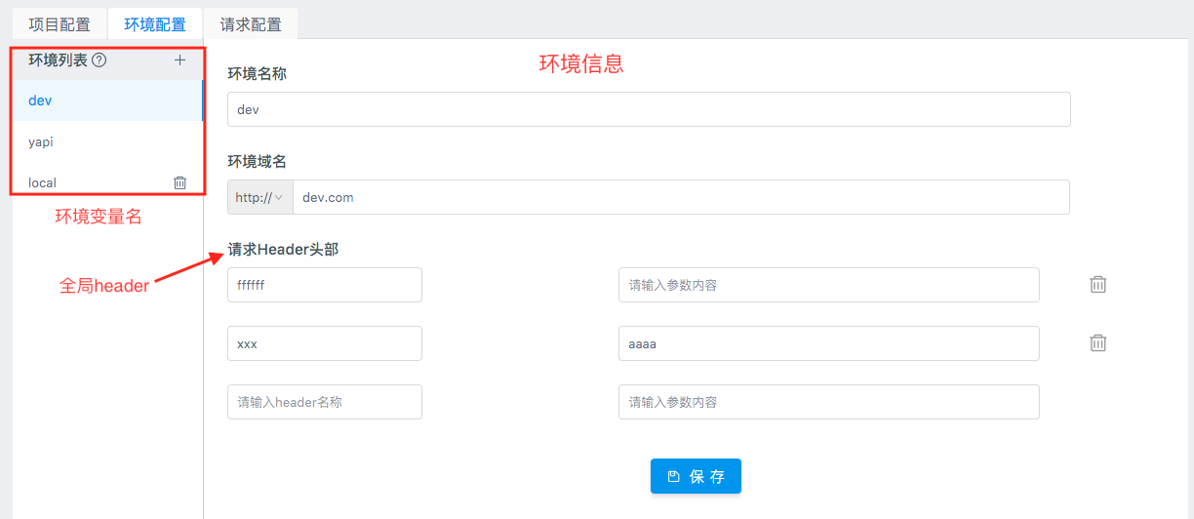Click the empty 请输入header名称 field
Viewport: 1194px width, 519px height.
[x=324, y=402]
